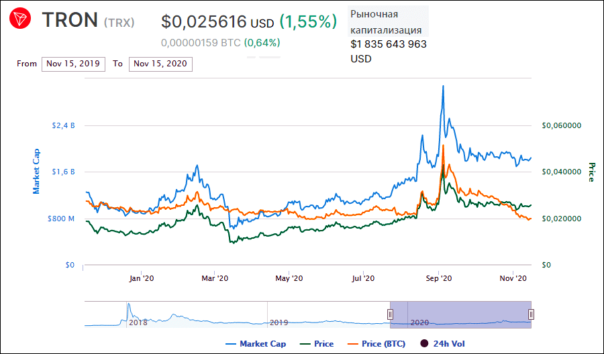
Task: Click the $0,025616 USD price value
Action: (217, 22)
